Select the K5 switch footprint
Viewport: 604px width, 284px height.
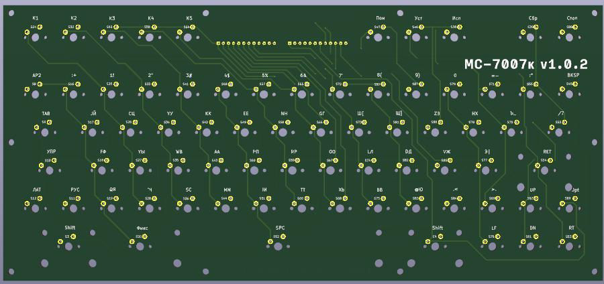[189, 38]
